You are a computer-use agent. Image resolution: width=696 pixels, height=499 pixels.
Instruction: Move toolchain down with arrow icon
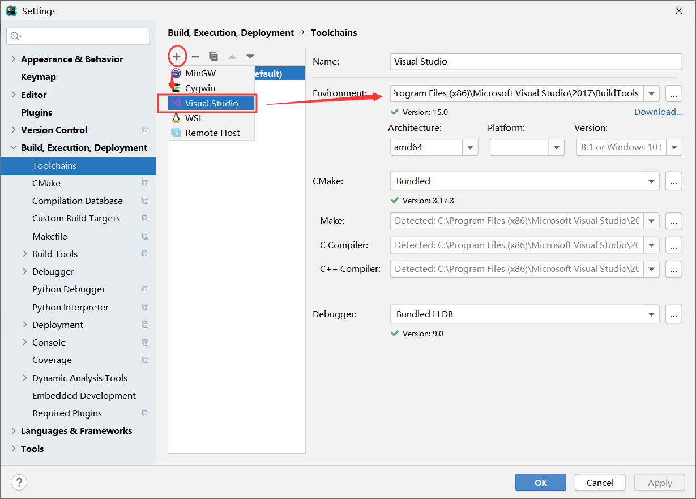click(x=250, y=56)
